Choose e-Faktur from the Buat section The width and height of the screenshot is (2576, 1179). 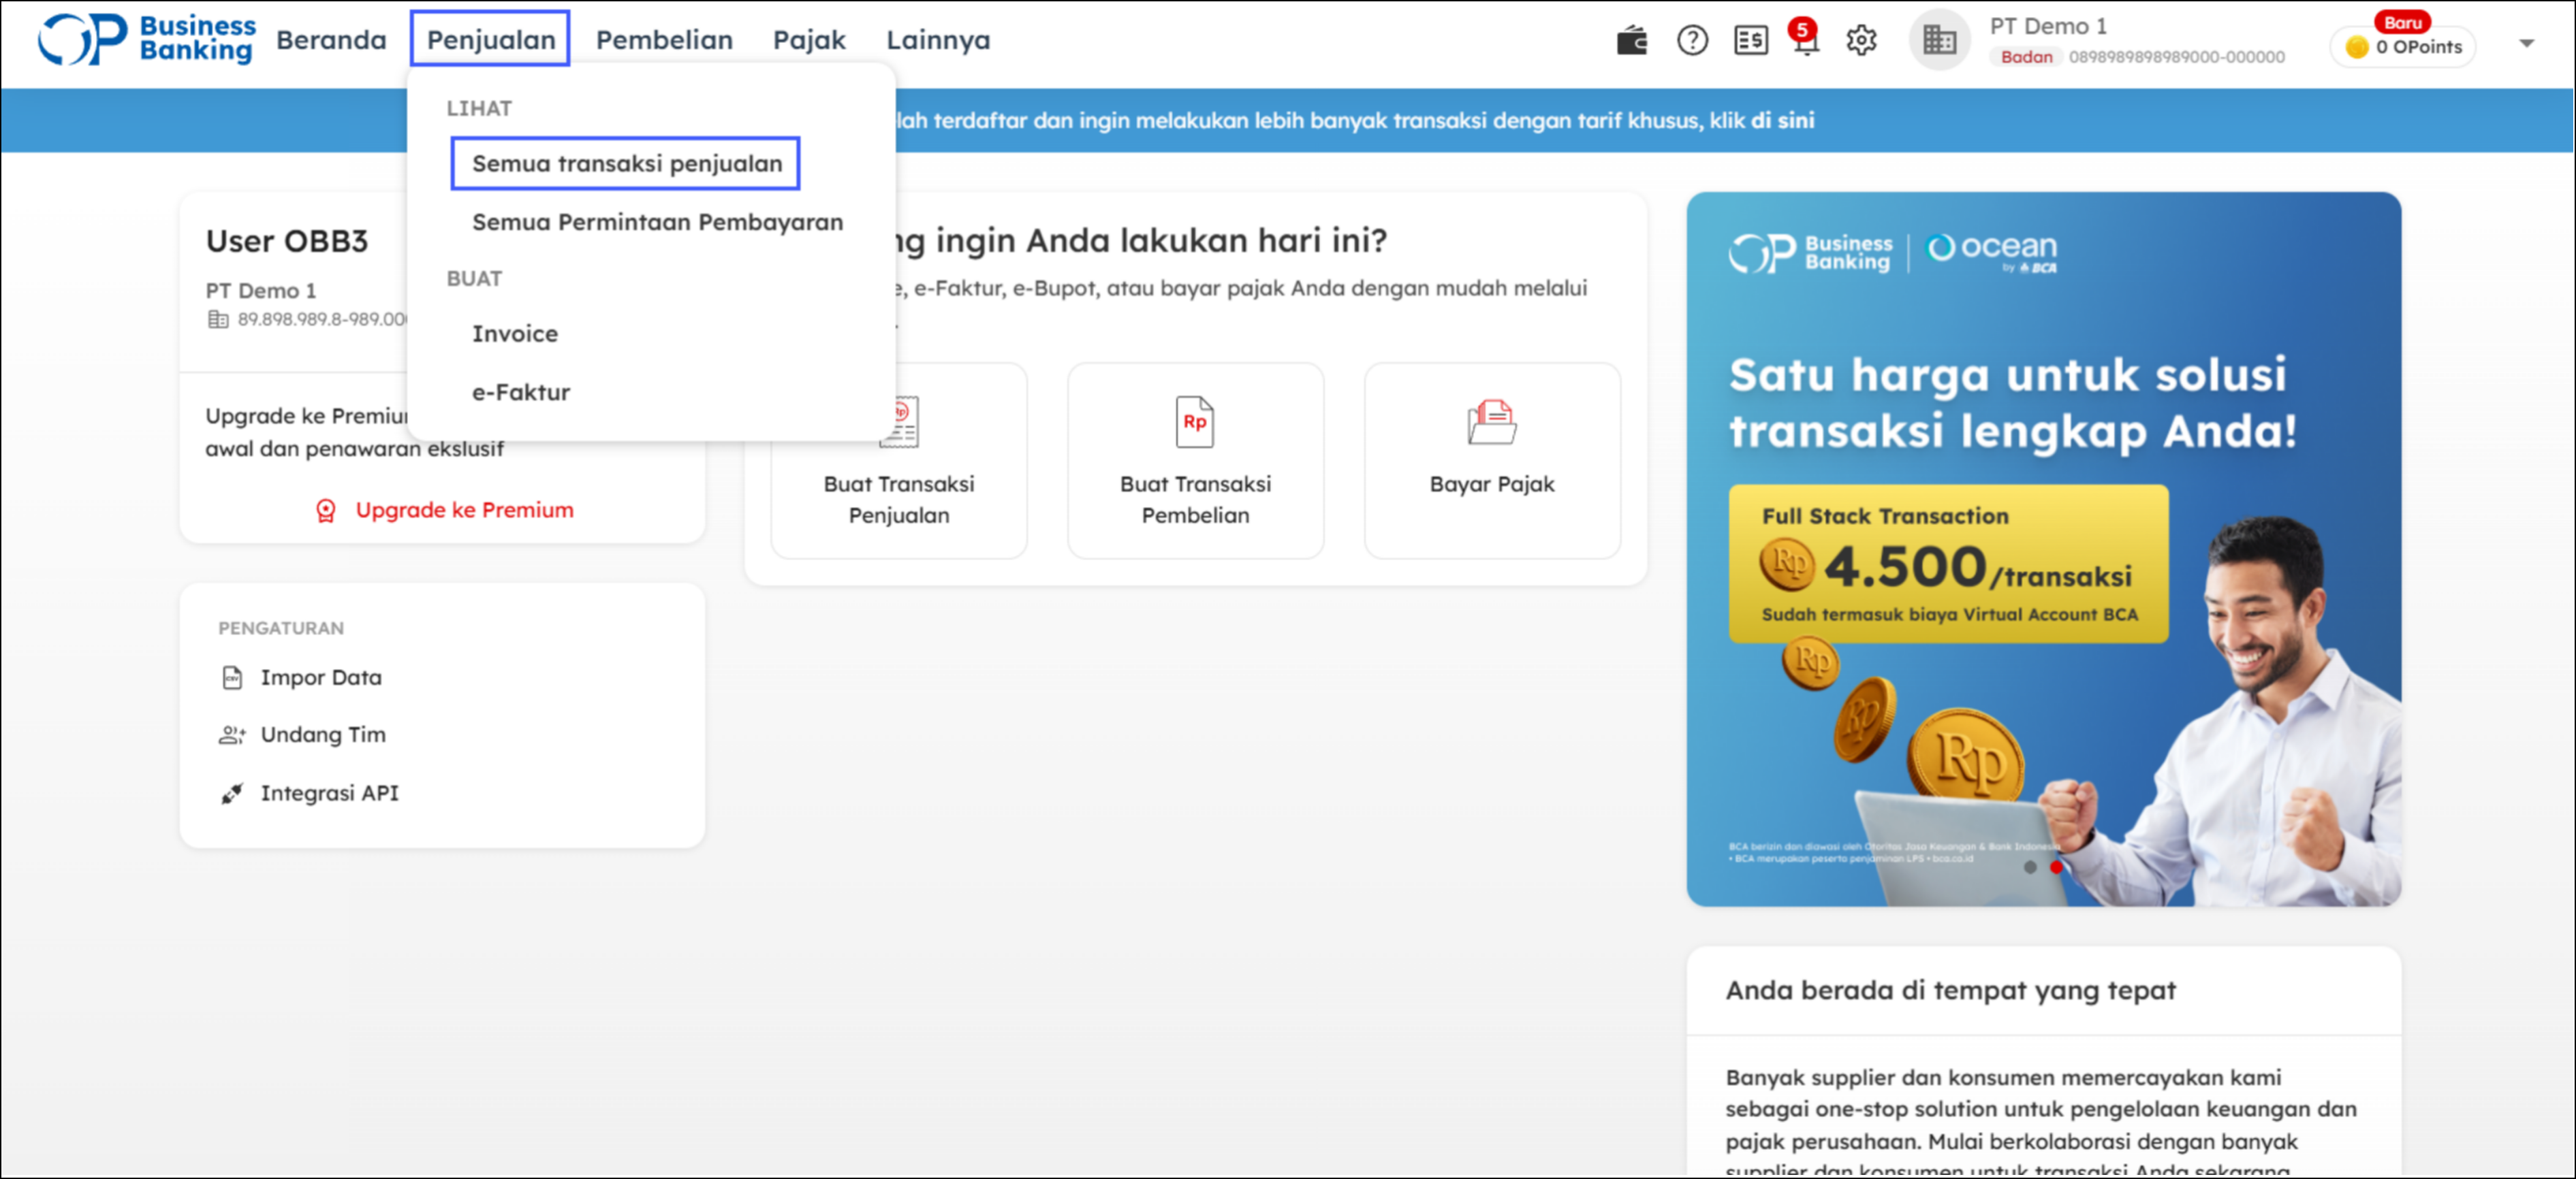[521, 393]
